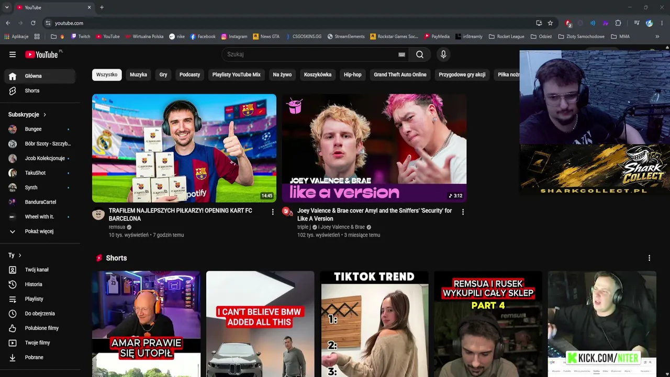Select the Wszystko filter chip
The height and width of the screenshot is (377, 670).
pos(107,75)
